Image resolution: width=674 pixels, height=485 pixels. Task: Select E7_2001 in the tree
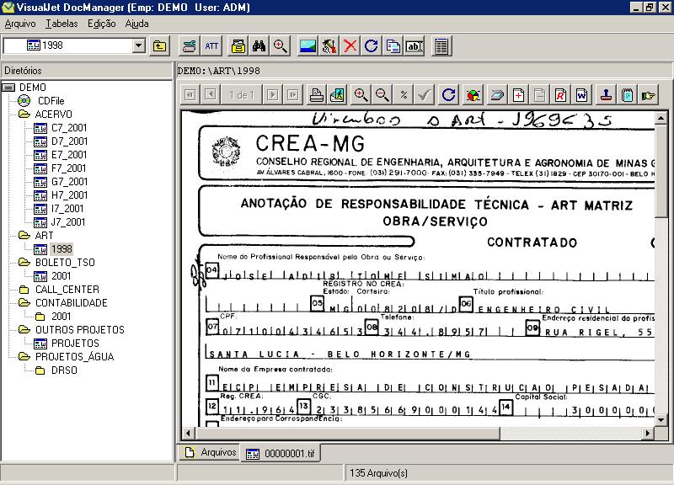coord(69,155)
